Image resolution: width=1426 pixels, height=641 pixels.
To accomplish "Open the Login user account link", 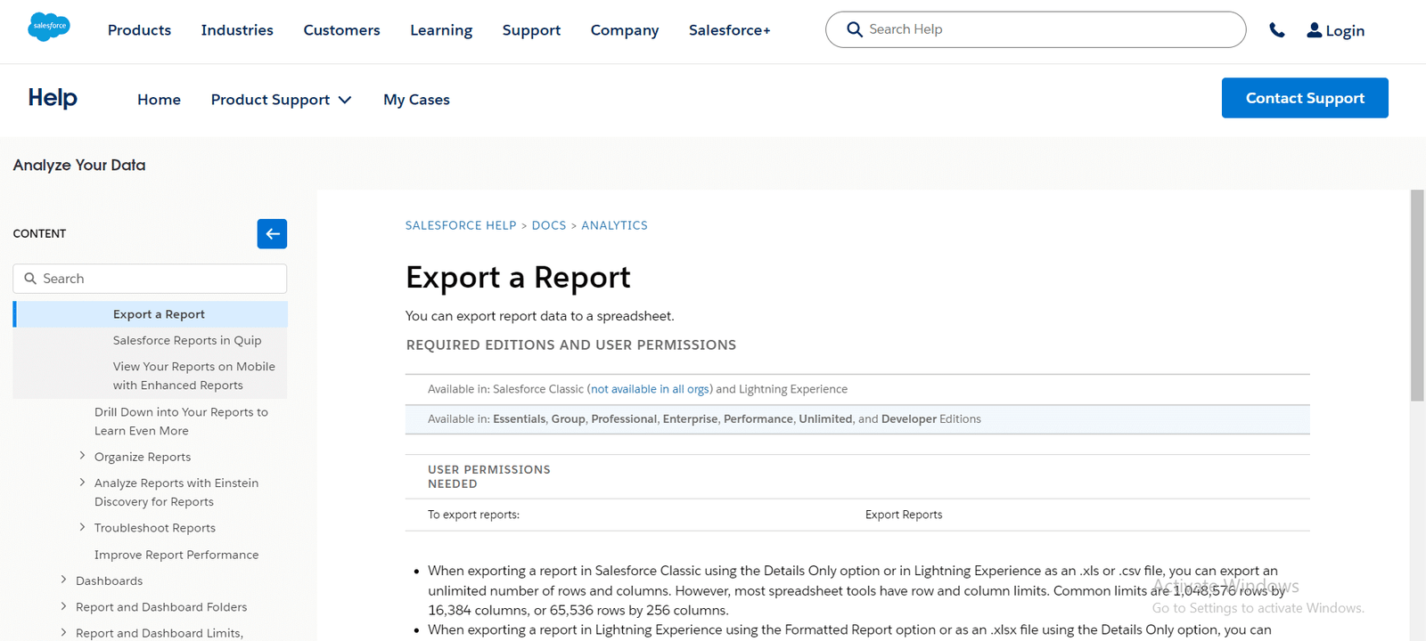I will (x=1335, y=30).
